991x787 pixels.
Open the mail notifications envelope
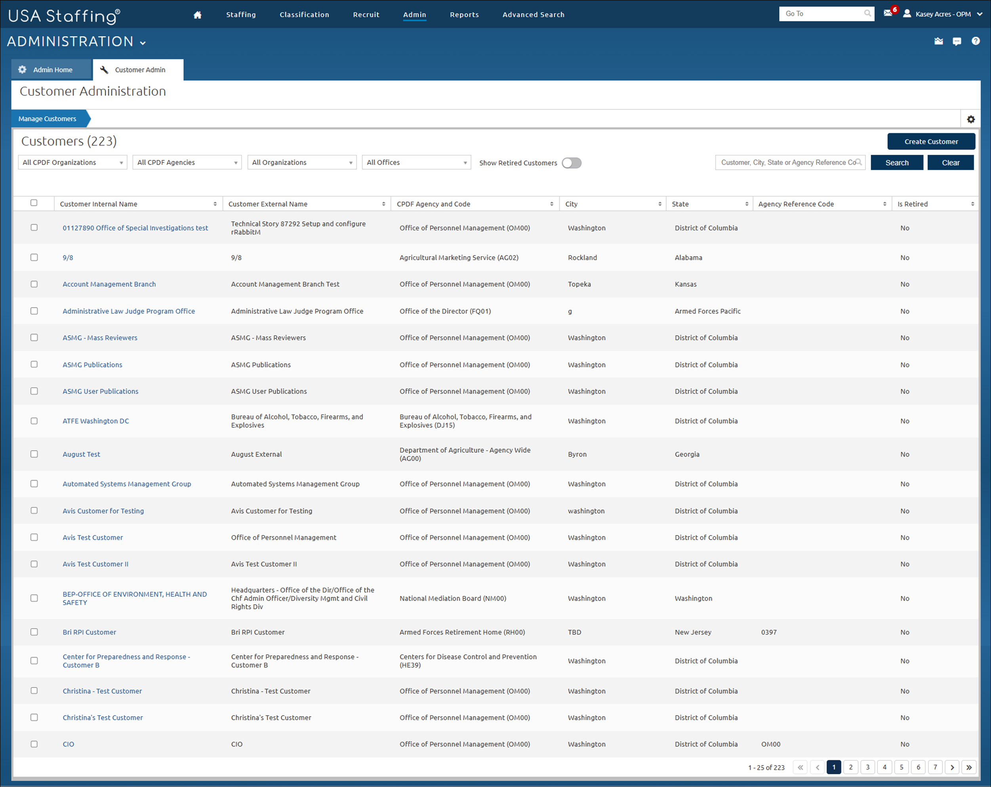pos(888,13)
